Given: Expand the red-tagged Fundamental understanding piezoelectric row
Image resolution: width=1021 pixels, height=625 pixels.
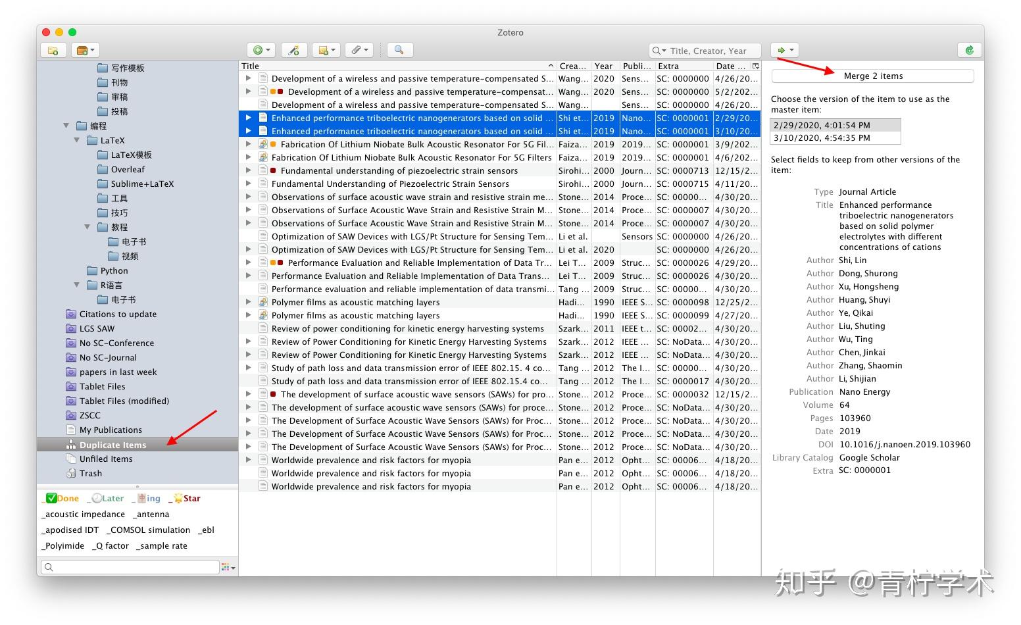Looking at the screenshot, I should [x=249, y=170].
